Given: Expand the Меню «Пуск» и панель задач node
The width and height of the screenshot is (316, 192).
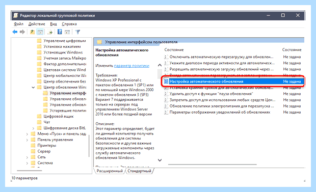Looking at the screenshot, I should click(x=27, y=134).
